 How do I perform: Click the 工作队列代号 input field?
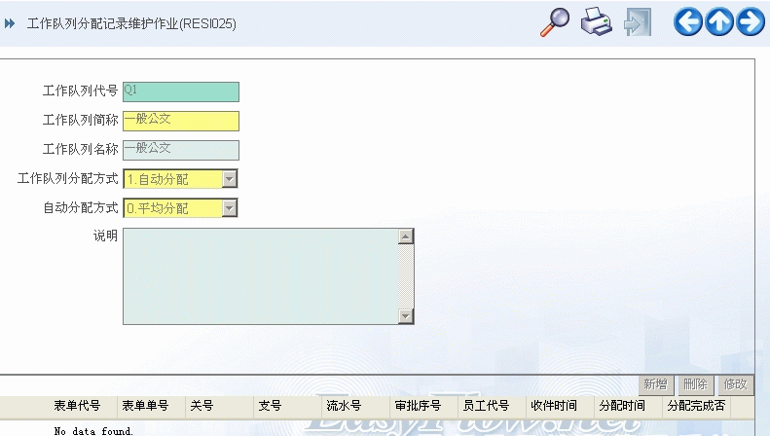pyautogui.click(x=180, y=91)
